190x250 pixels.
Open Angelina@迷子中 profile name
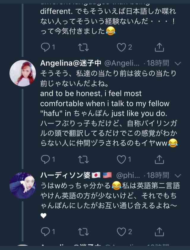tap(71, 63)
